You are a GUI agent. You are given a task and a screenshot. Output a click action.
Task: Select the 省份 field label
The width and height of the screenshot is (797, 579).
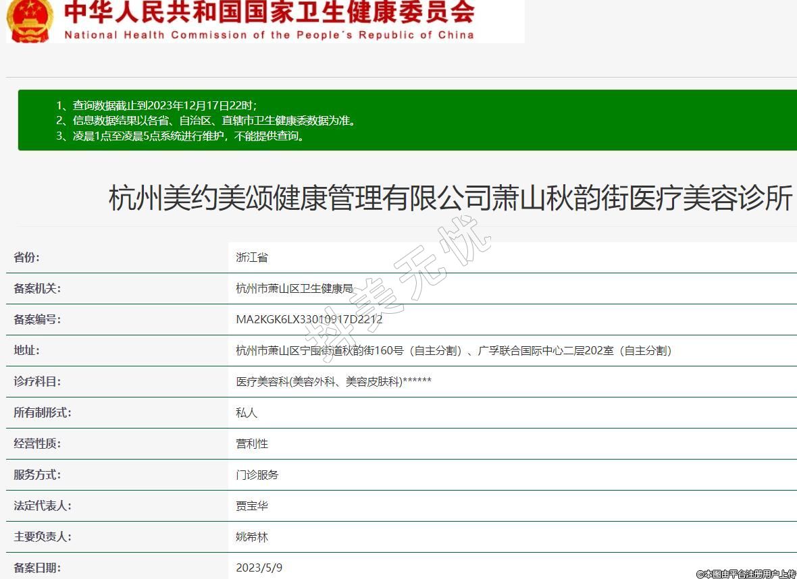pos(27,257)
